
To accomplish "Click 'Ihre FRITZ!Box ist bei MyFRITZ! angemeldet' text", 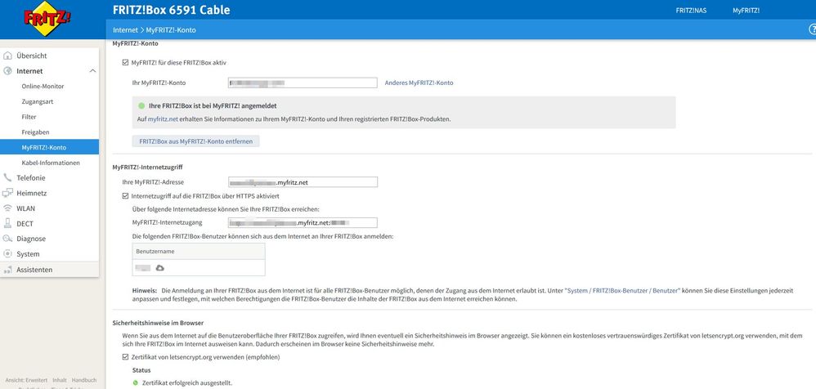I will coord(213,105).
